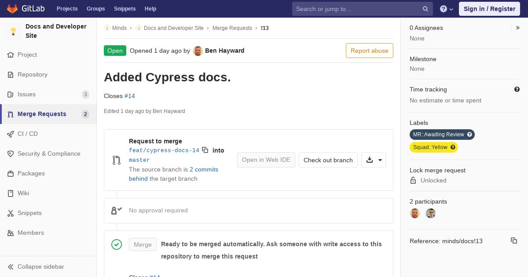This screenshot has height=277, width=528.
Task: Click the GitLab fox logo
Action: (12, 9)
